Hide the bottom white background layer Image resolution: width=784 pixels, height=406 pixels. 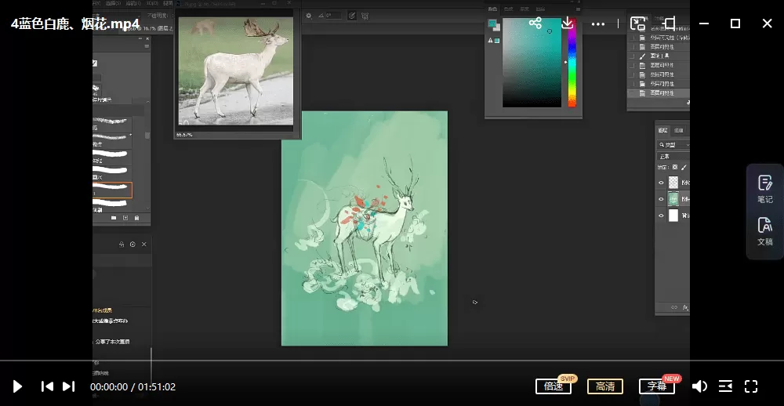[x=661, y=216]
